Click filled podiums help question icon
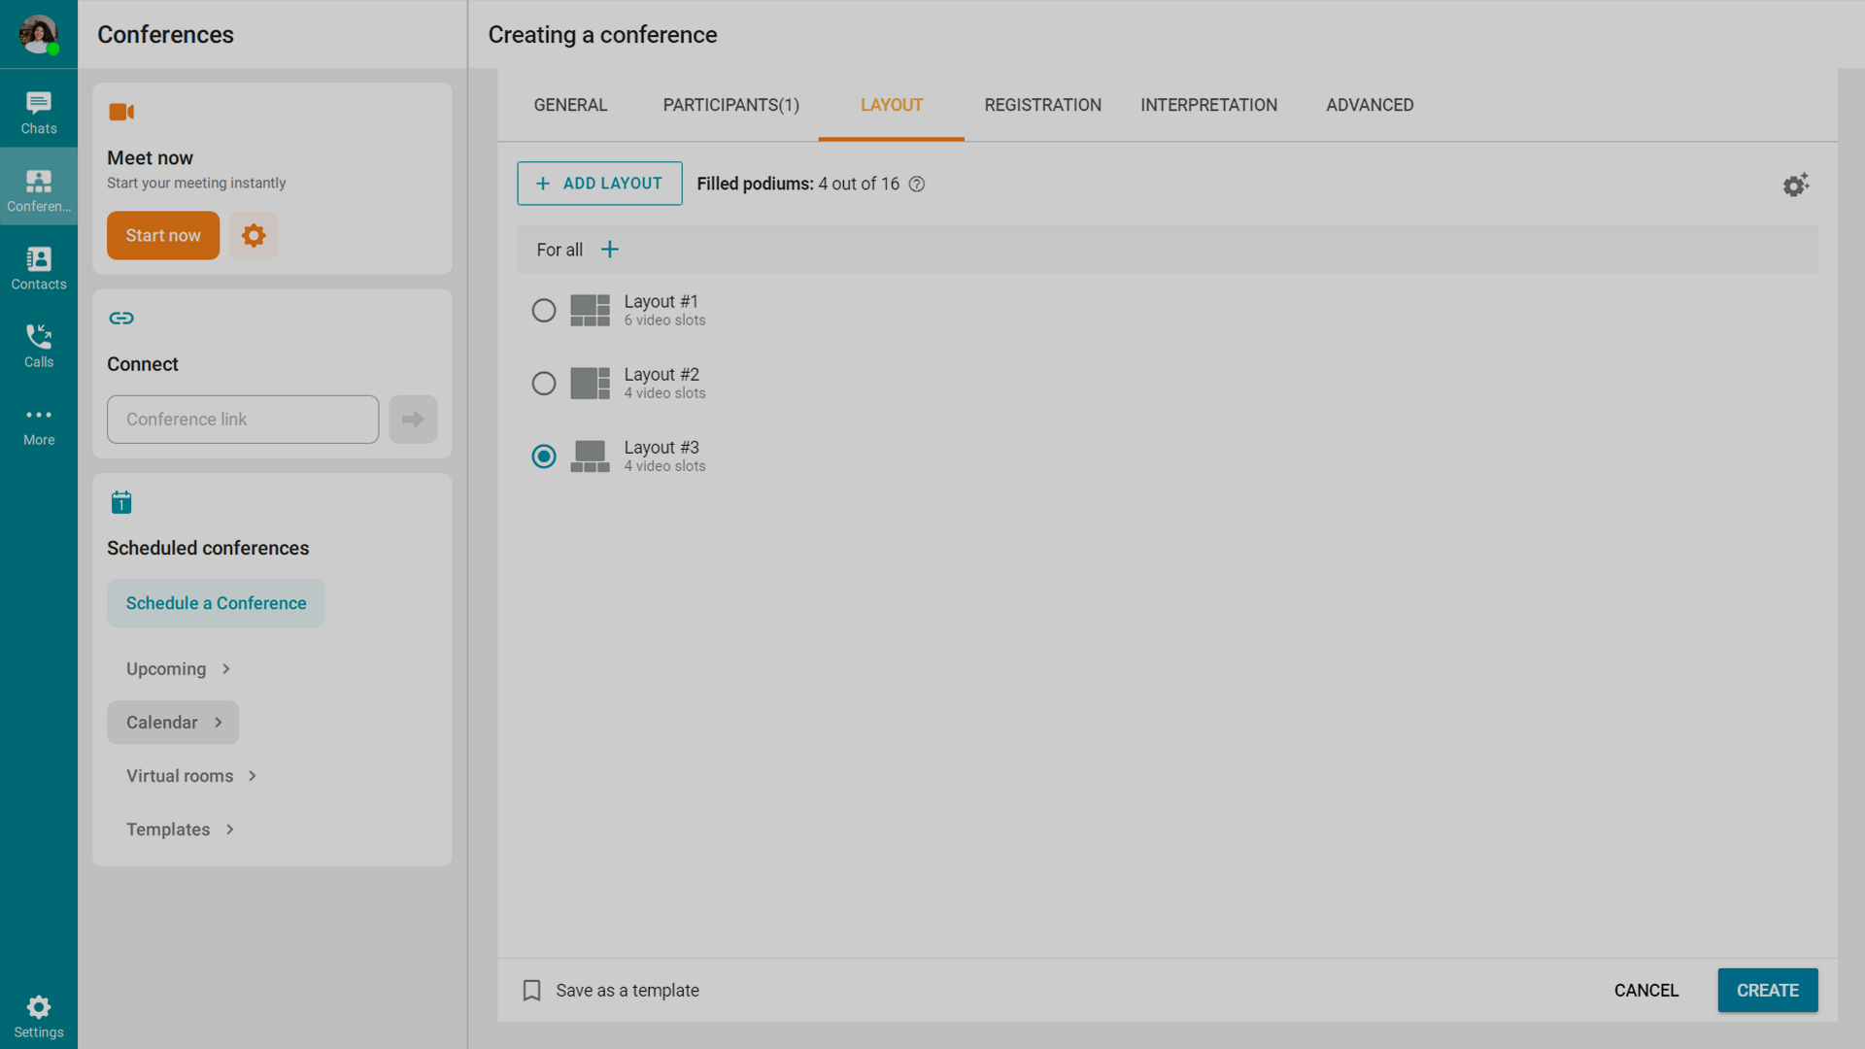Screen dimensions: 1865x1049 click(917, 185)
